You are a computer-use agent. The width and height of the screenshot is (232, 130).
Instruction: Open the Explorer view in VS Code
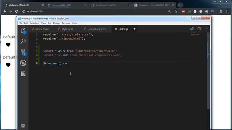pyautogui.click(x=23, y=30)
